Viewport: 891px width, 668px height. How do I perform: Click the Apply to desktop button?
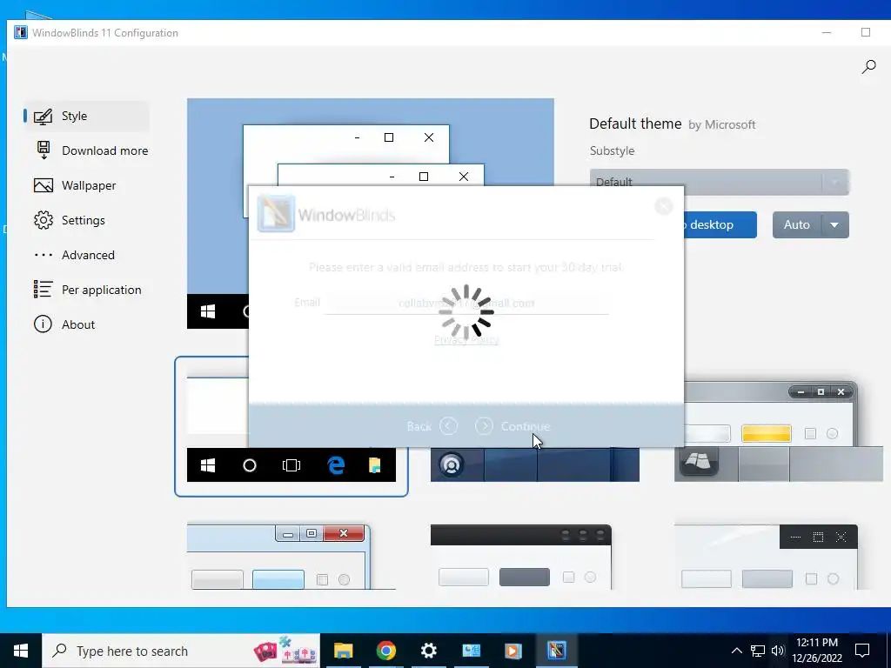720,225
